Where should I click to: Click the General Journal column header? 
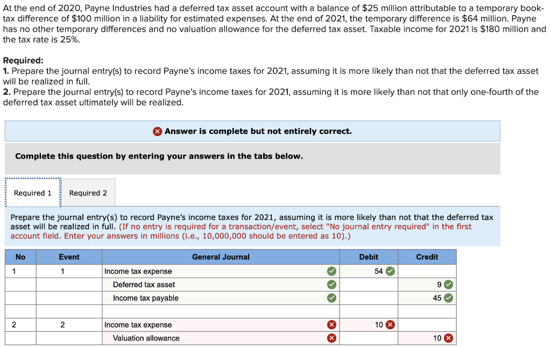click(x=221, y=257)
